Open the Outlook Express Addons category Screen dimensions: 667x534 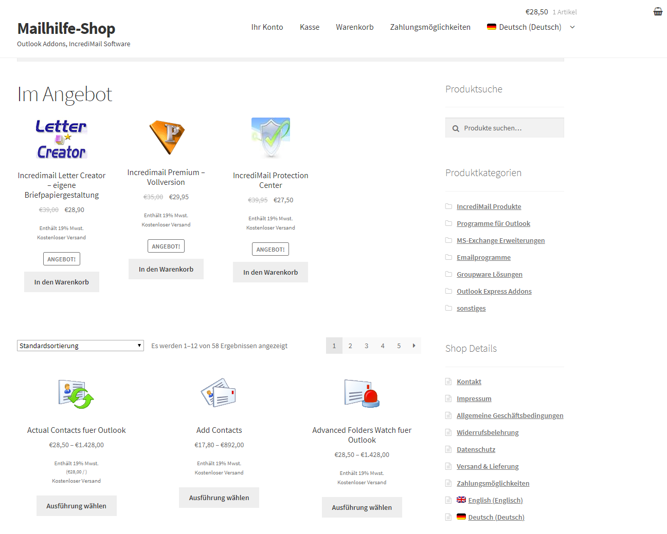pyautogui.click(x=494, y=291)
